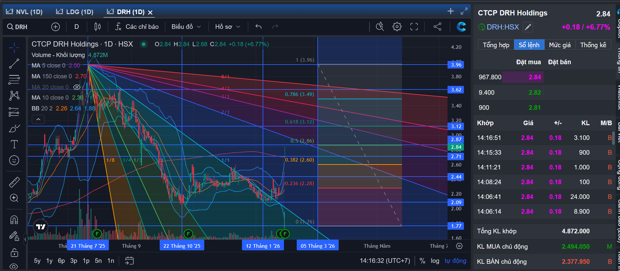Open the D interval selector
Screen dimensions: 620x271
[x=76, y=27]
